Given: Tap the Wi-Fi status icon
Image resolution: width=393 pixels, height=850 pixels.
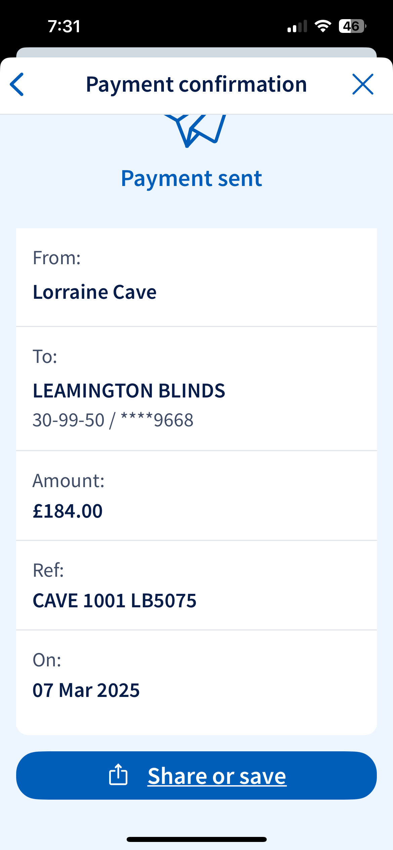Looking at the screenshot, I should (323, 26).
